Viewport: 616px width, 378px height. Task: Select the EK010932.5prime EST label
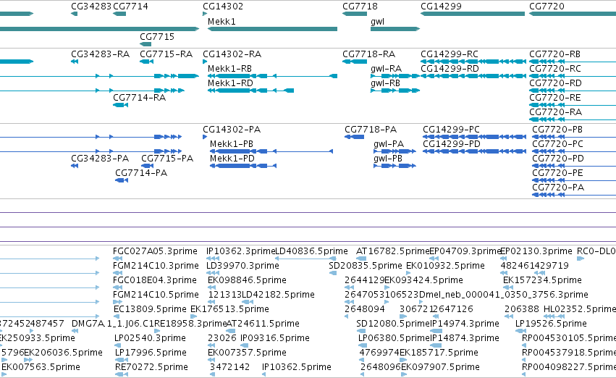[x=445, y=266]
